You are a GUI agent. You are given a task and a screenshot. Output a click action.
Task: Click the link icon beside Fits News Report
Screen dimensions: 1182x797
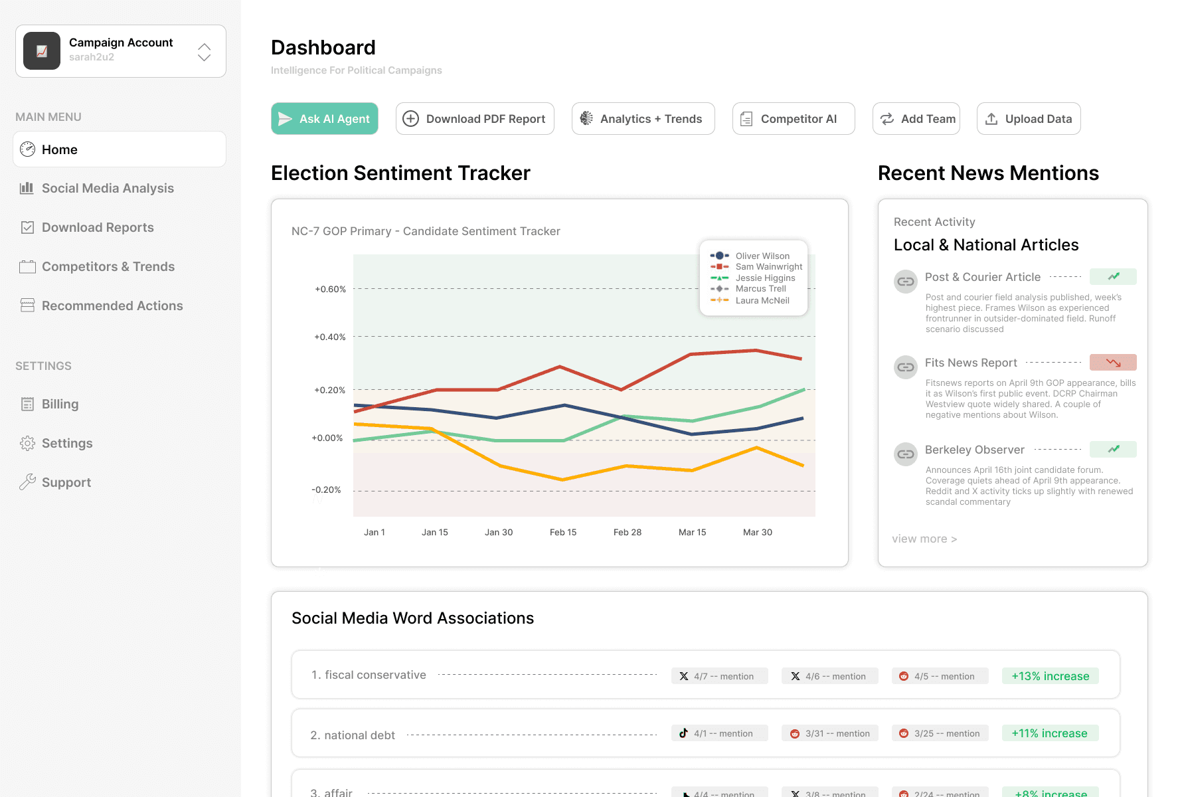[x=905, y=367]
